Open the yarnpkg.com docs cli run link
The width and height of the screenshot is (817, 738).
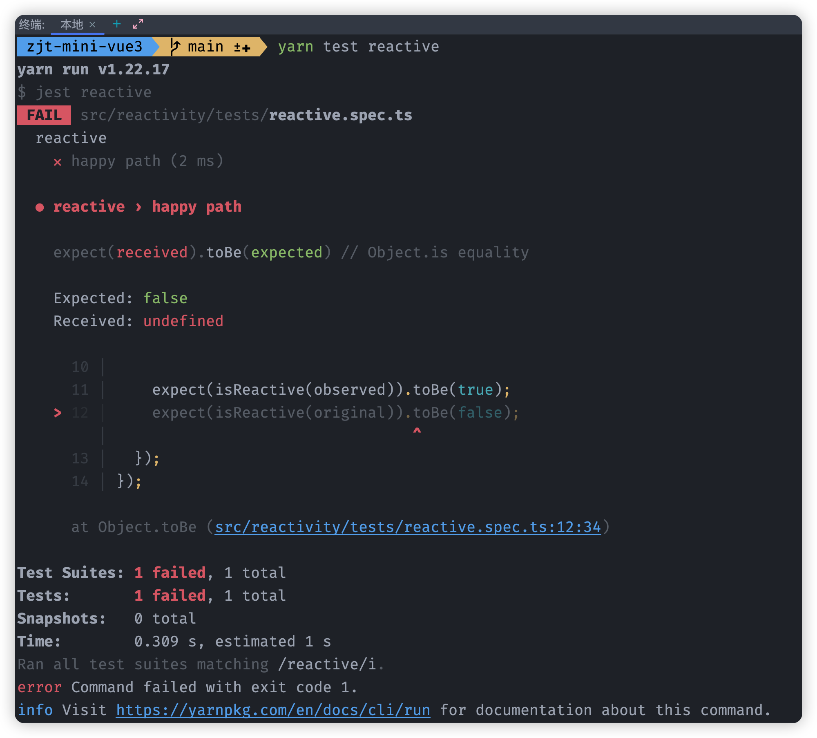click(x=273, y=710)
